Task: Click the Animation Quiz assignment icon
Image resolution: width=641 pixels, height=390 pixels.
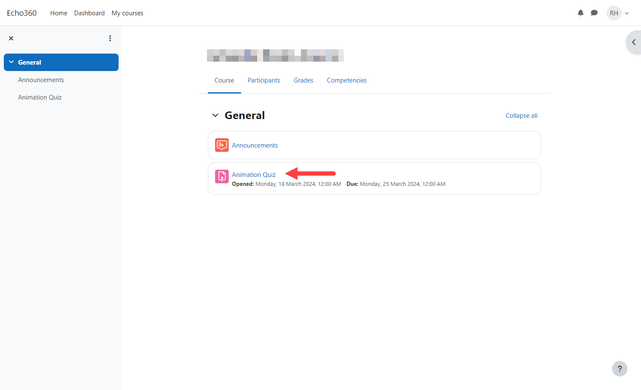Action: (x=222, y=176)
